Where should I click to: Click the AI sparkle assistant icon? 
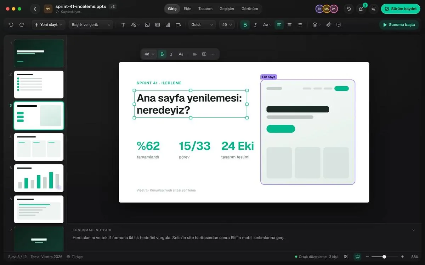pyautogui.click(x=328, y=25)
